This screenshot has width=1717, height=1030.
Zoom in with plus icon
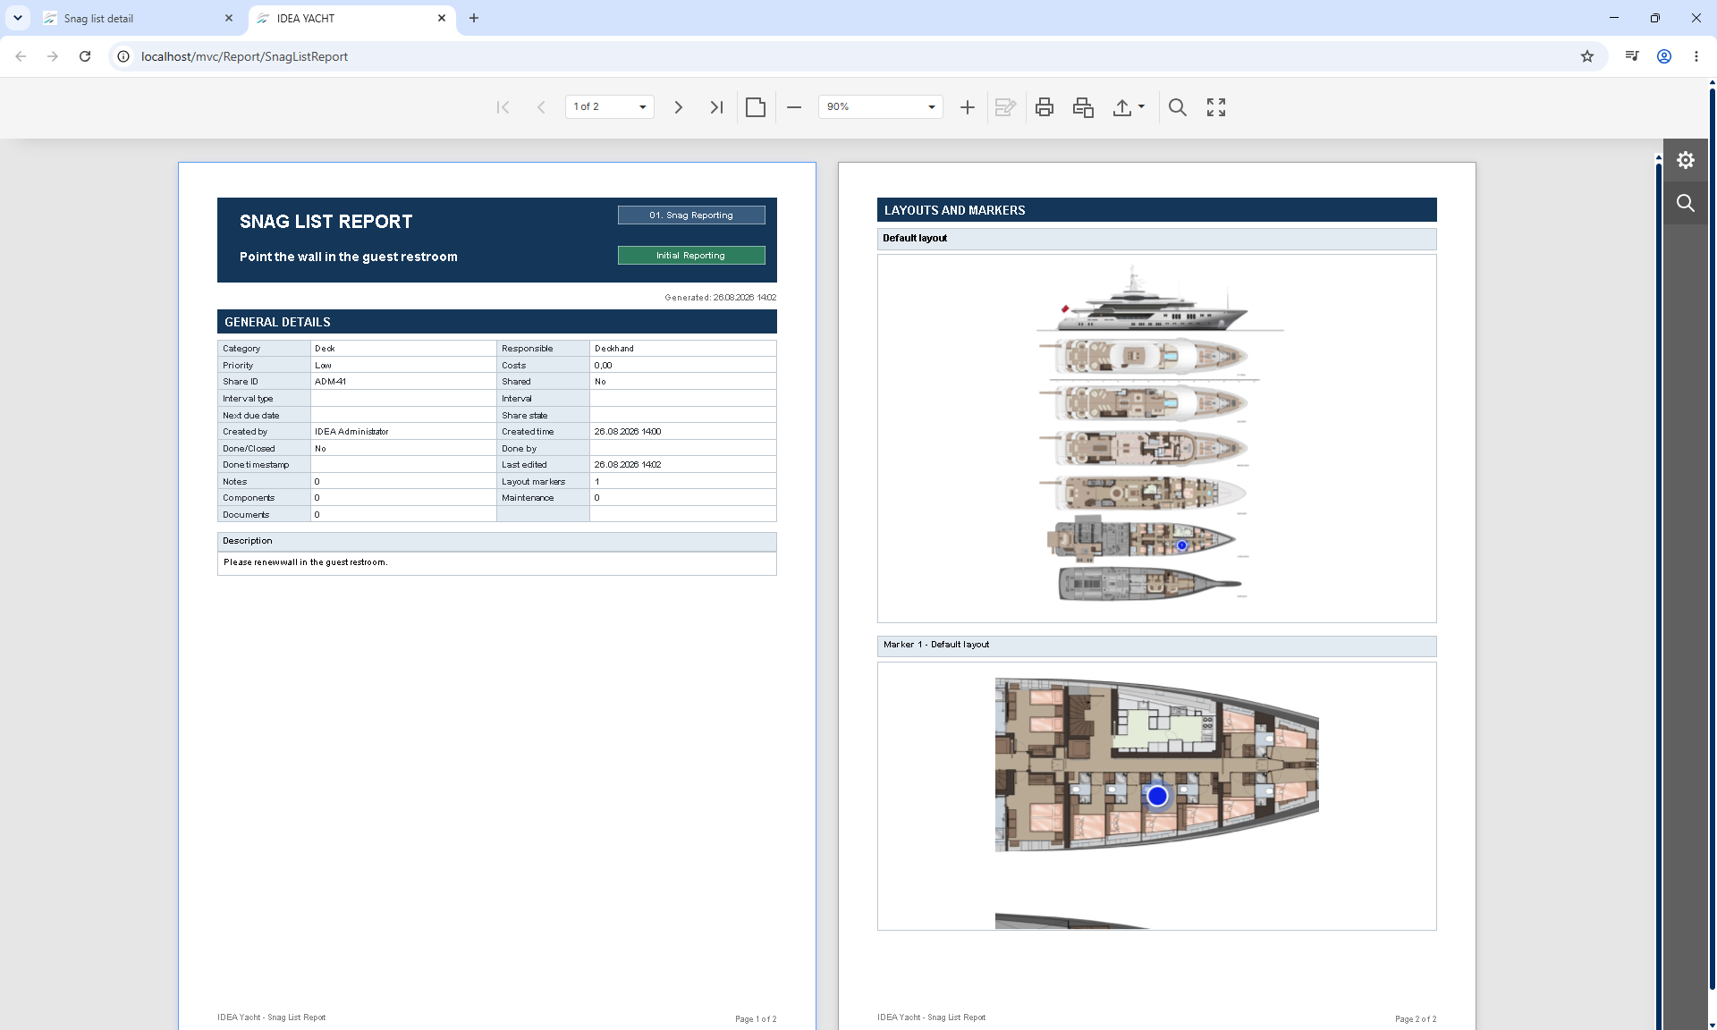(968, 107)
